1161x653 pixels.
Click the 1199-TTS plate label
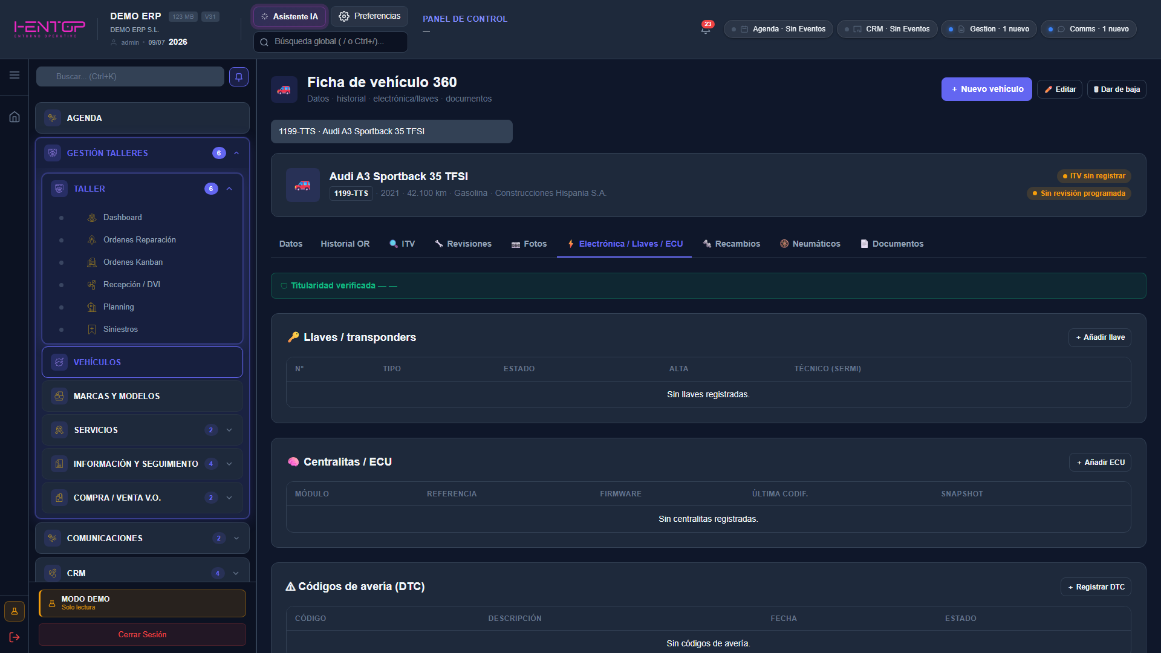(x=351, y=193)
